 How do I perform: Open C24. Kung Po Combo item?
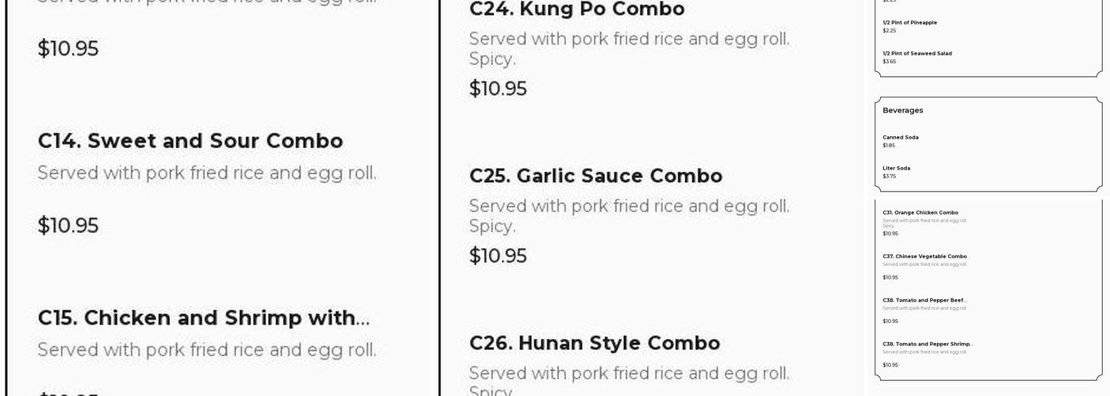point(576,10)
